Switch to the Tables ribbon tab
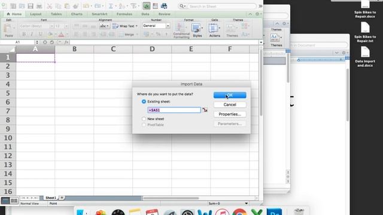The height and width of the screenshot is (215, 383). [56, 14]
